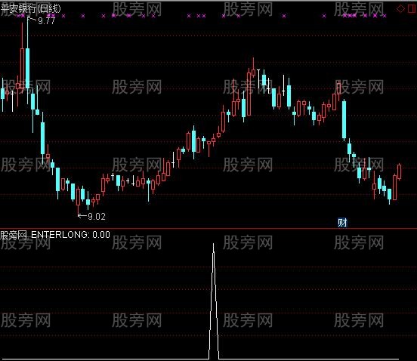
Task: Click the ENTERLONG signal spike peak
Action: tap(213, 244)
